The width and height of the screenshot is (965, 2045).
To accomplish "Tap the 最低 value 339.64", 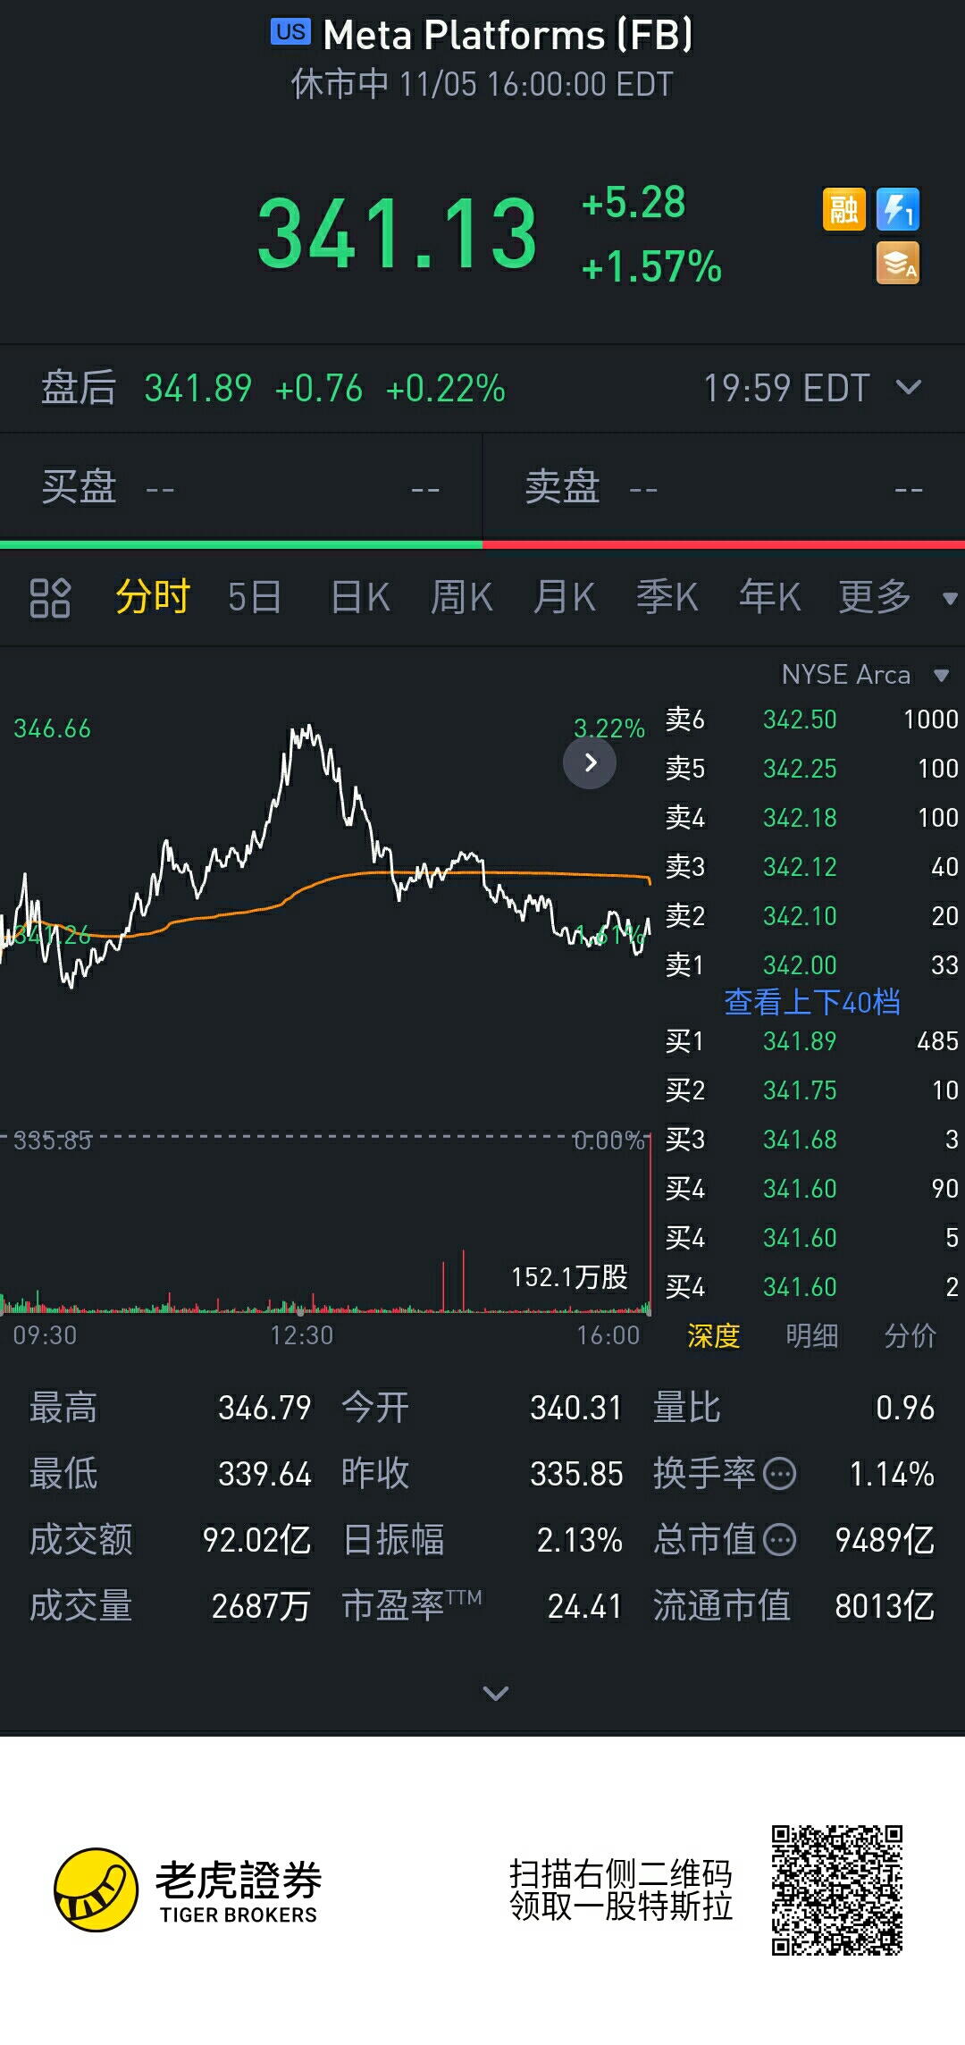I will pyautogui.click(x=264, y=1474).
